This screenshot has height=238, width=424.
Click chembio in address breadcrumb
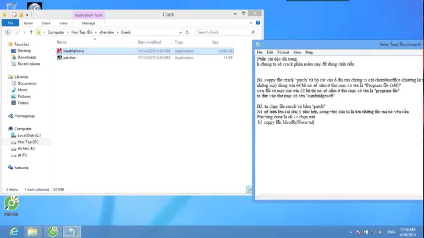coord(106,32)
